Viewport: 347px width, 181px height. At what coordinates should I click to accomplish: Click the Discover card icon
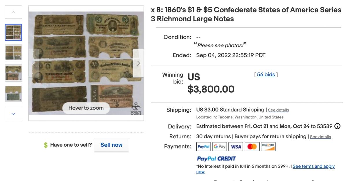tap(268, 147)
